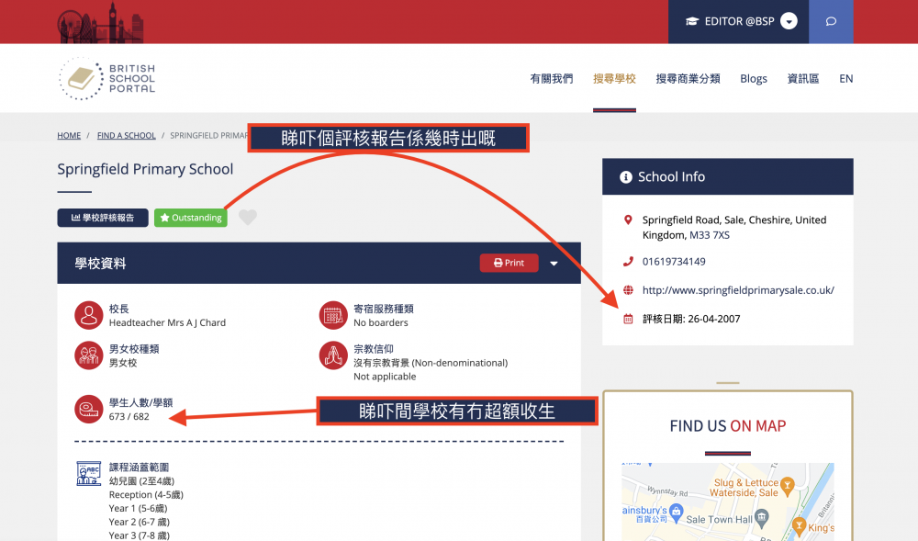This screenshot has height=541, width=918.
Task: Open the 有關我們 menu item
Action: (552, 78)
